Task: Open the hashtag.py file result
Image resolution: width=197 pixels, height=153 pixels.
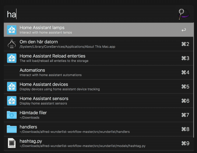Action: pos(91,143)
